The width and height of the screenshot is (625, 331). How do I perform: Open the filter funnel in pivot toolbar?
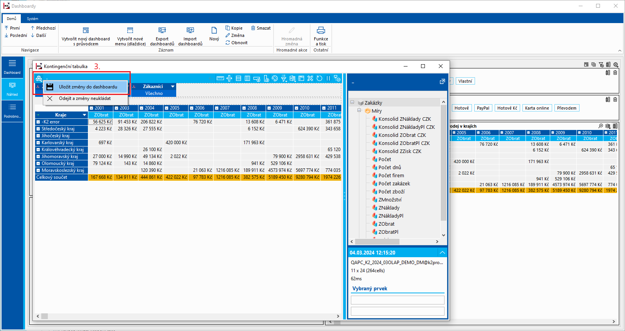pyautogui.click(x=284, y=78)
